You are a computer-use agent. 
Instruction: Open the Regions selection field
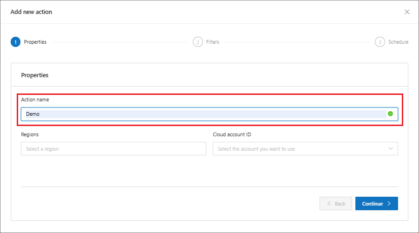113,149
